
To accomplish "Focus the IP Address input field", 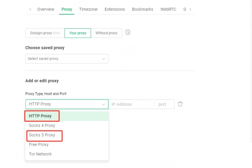I will pyautogui.click(x=131, y=104).
